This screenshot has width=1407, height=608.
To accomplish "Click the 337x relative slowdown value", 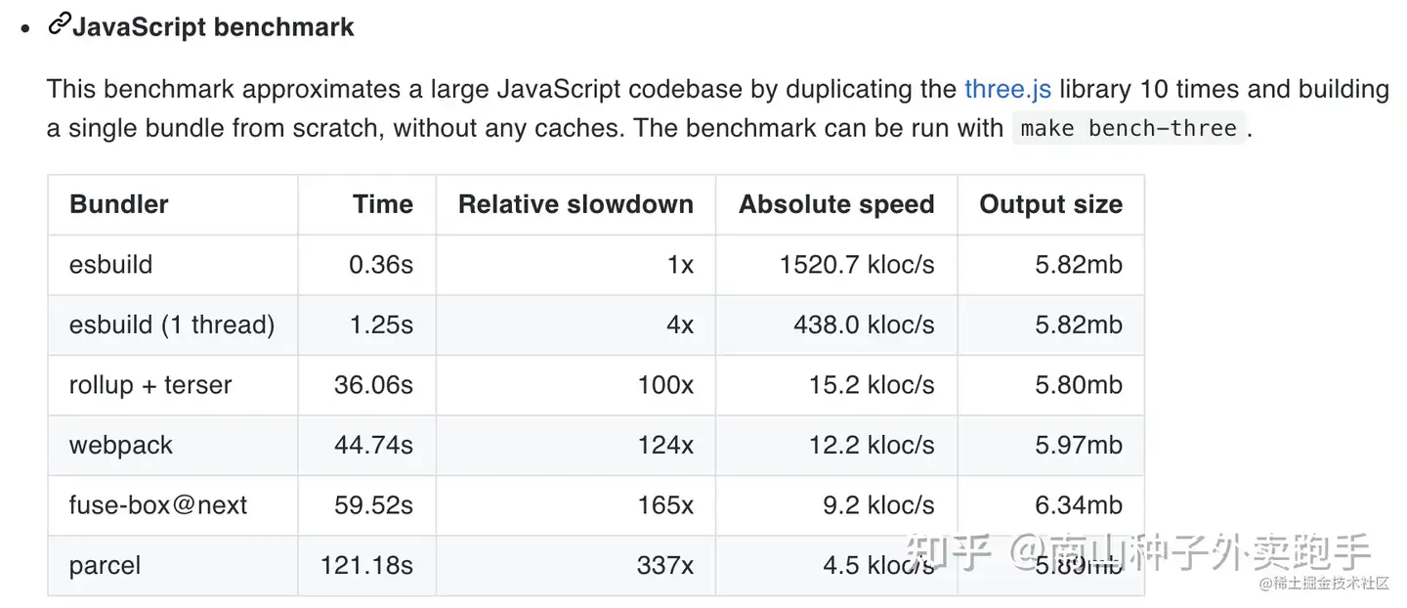I will [665, 566].
